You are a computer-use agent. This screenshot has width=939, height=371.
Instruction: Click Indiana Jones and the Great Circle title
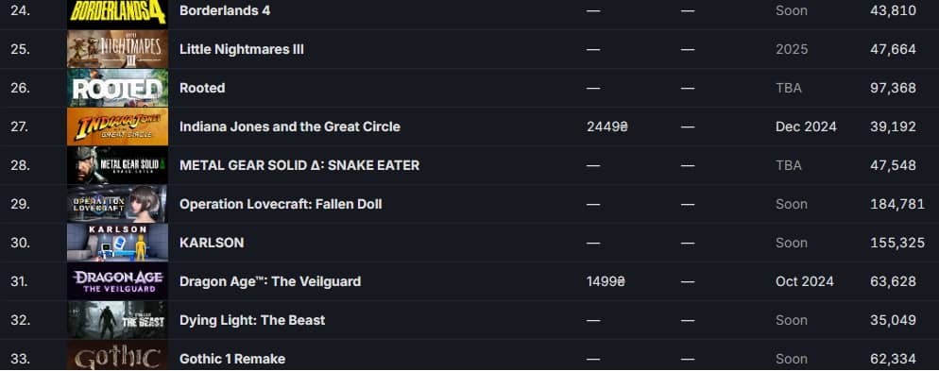click(290, 126)
